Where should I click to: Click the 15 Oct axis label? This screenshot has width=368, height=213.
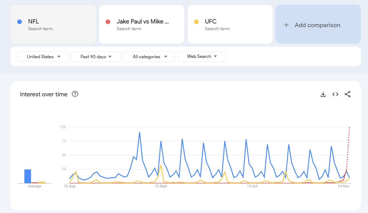pos(252,186)
